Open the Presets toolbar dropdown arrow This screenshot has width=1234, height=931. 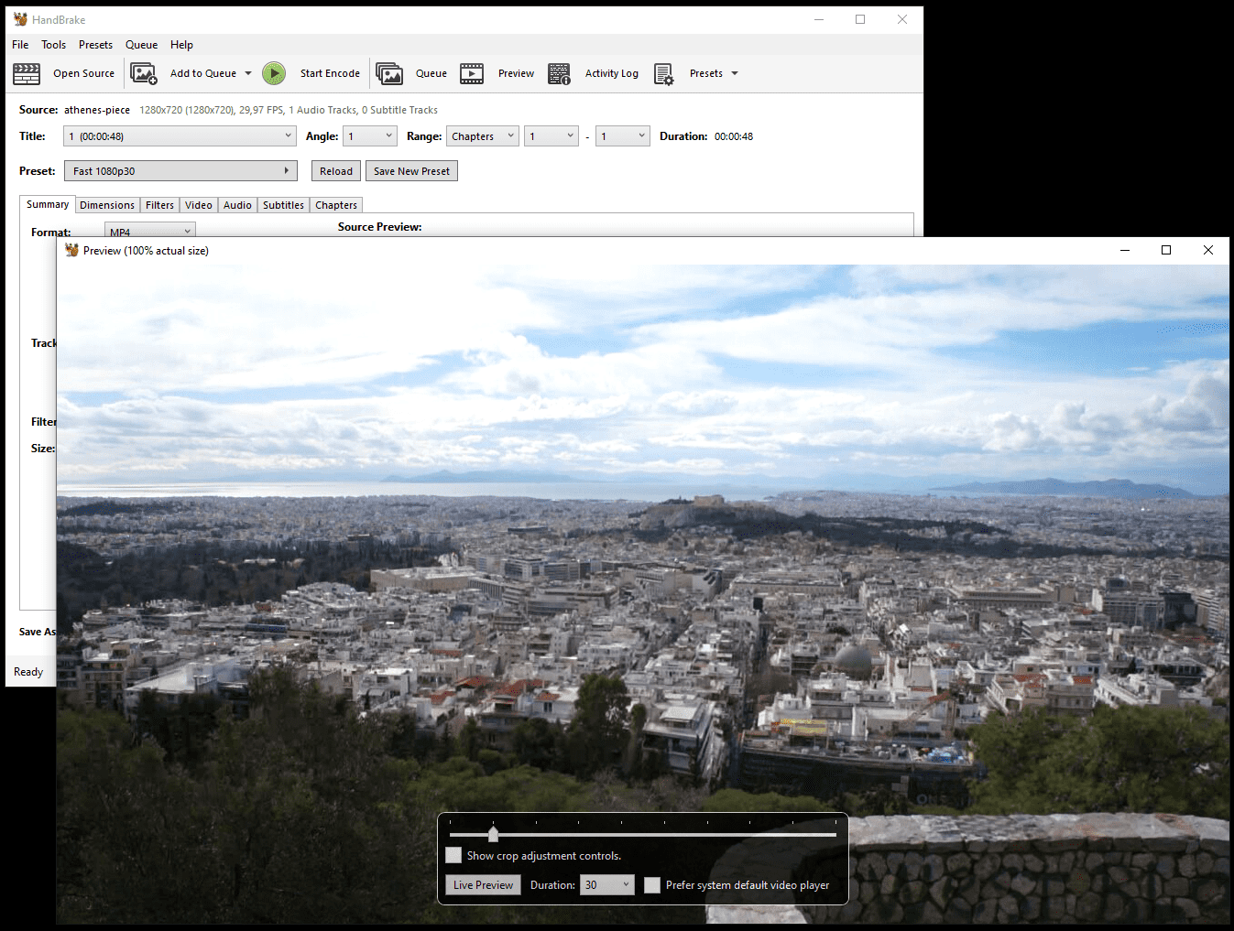click(x=735, y=73)
